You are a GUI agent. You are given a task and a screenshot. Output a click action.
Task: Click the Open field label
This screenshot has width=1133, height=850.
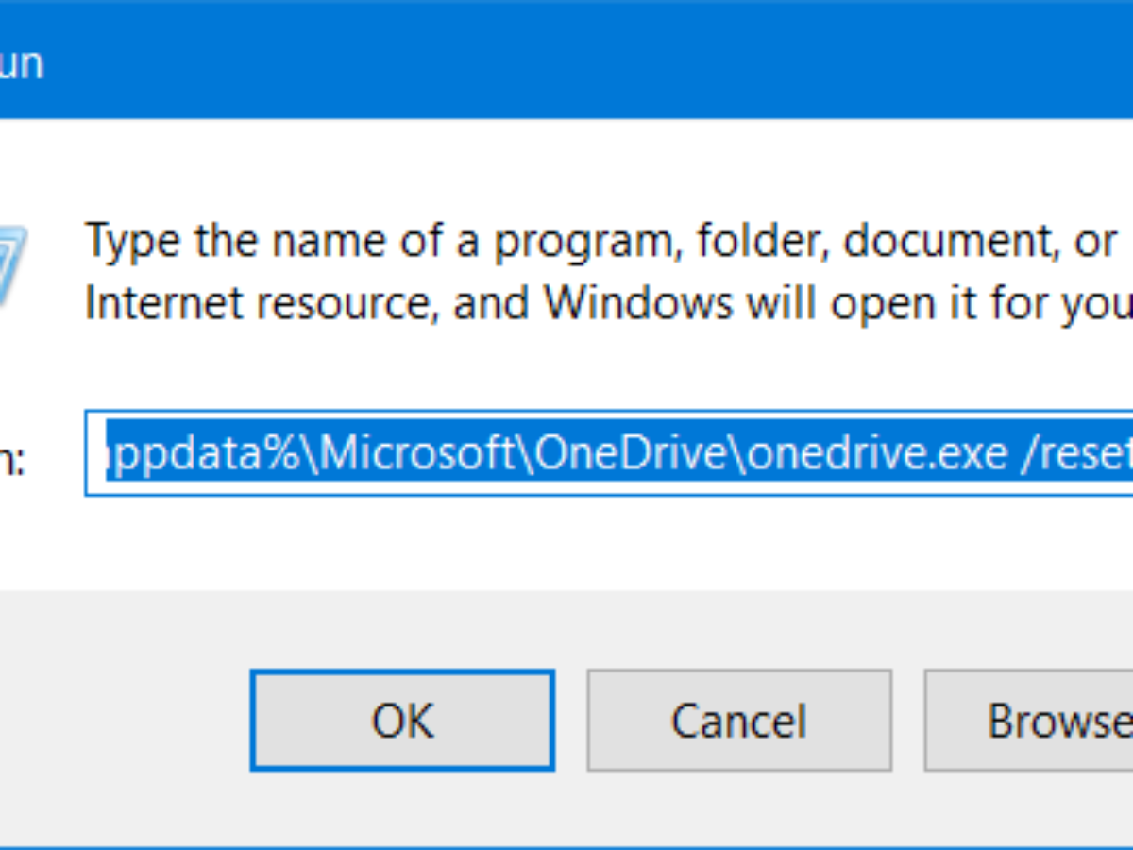13,462
